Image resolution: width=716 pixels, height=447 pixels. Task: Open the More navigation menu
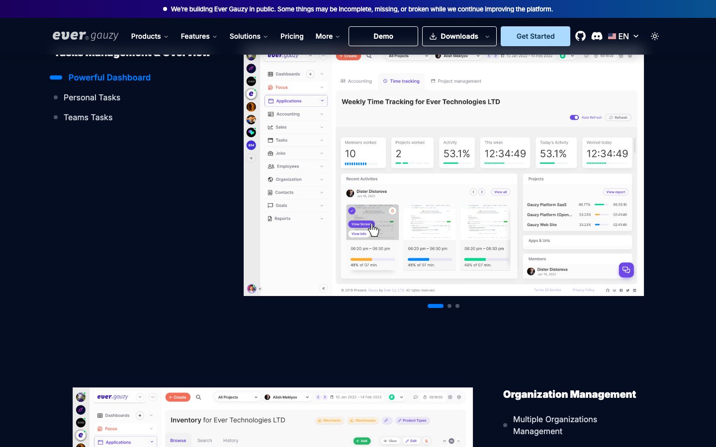[x=328, y=36]
